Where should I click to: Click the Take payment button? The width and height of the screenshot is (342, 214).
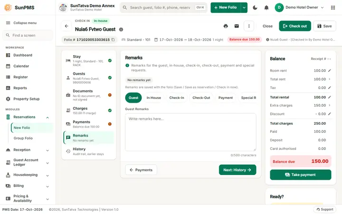click(x=301, y=175)
